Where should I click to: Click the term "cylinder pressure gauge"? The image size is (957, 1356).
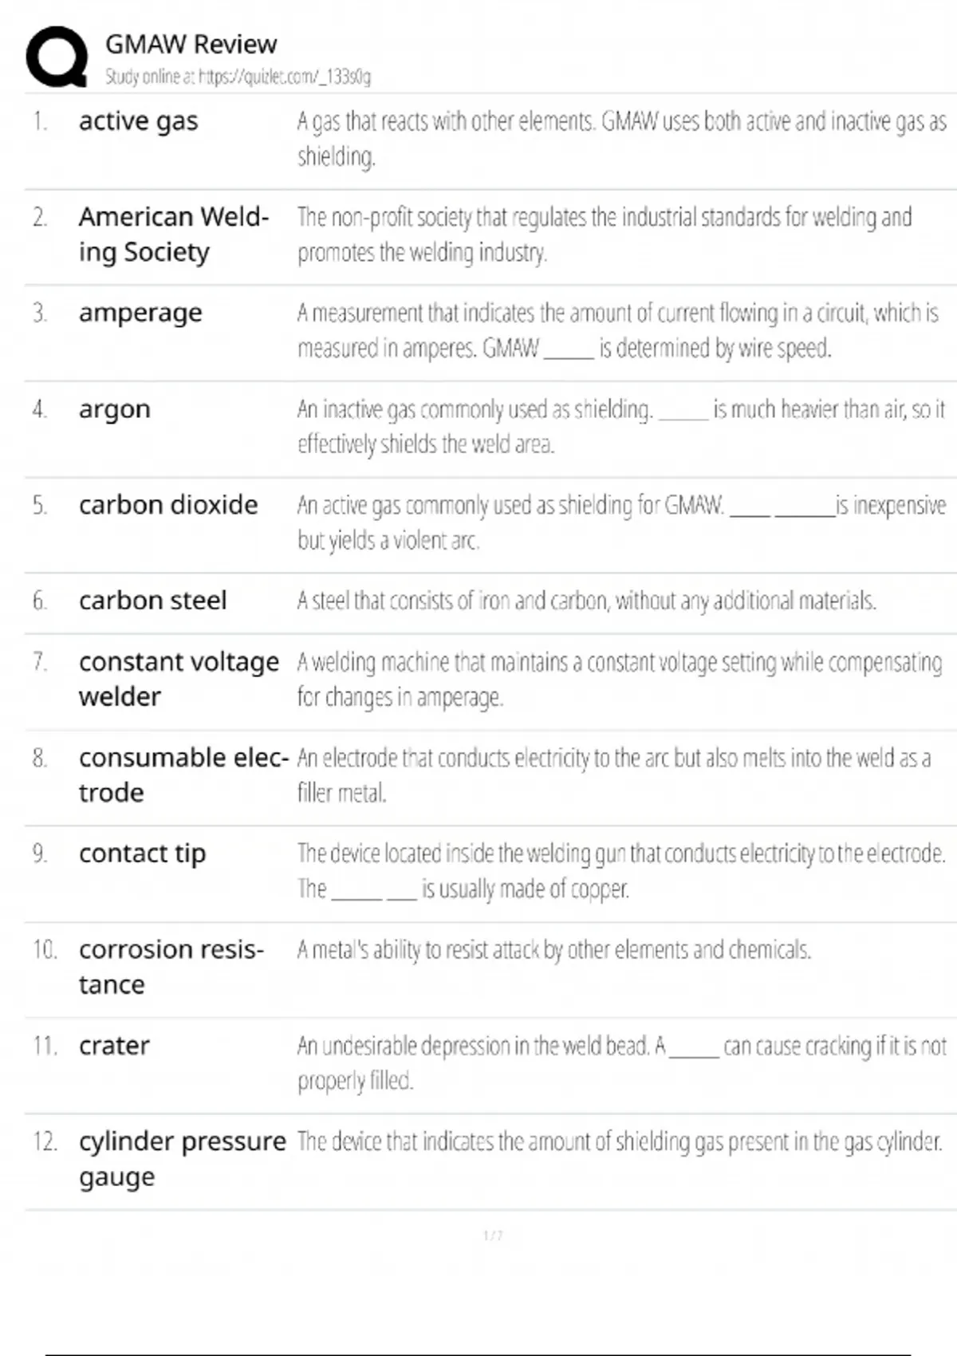pyautogui.click(x=182, y=1158)
